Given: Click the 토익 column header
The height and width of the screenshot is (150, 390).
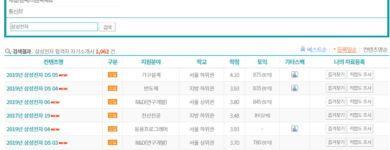Looking at the screenshot, I should click(x=262, y=62).
